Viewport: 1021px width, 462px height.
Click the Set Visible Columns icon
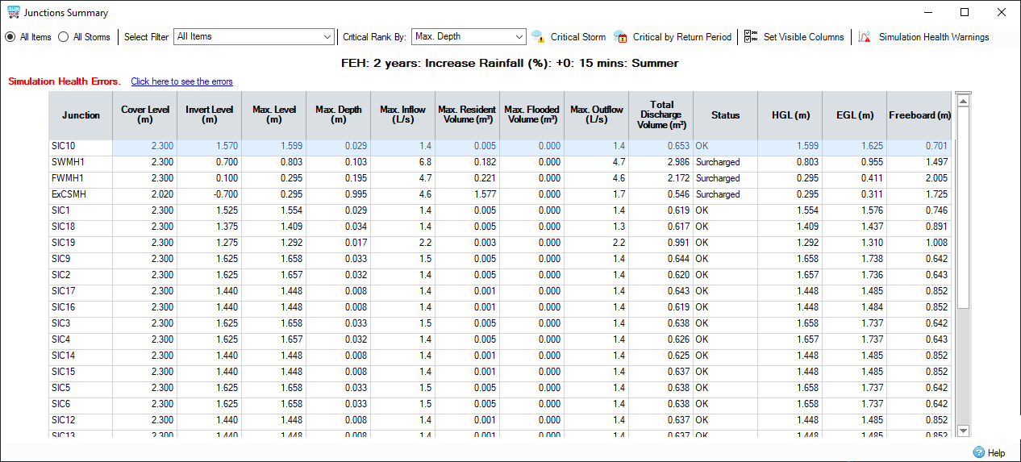pos(751,36)
